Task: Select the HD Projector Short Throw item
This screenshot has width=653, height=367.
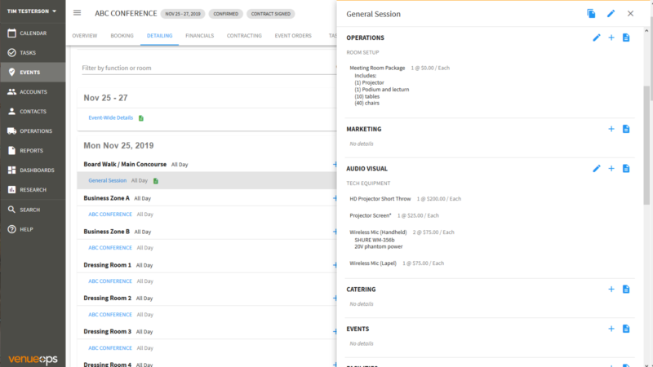Action: tap(380, 199)
